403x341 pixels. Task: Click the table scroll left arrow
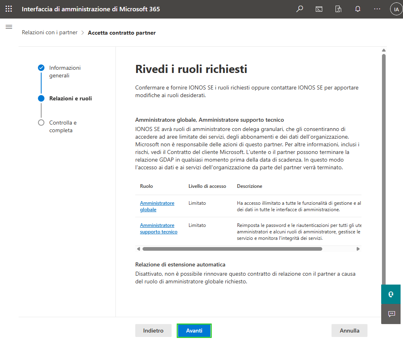pos(139,249)
